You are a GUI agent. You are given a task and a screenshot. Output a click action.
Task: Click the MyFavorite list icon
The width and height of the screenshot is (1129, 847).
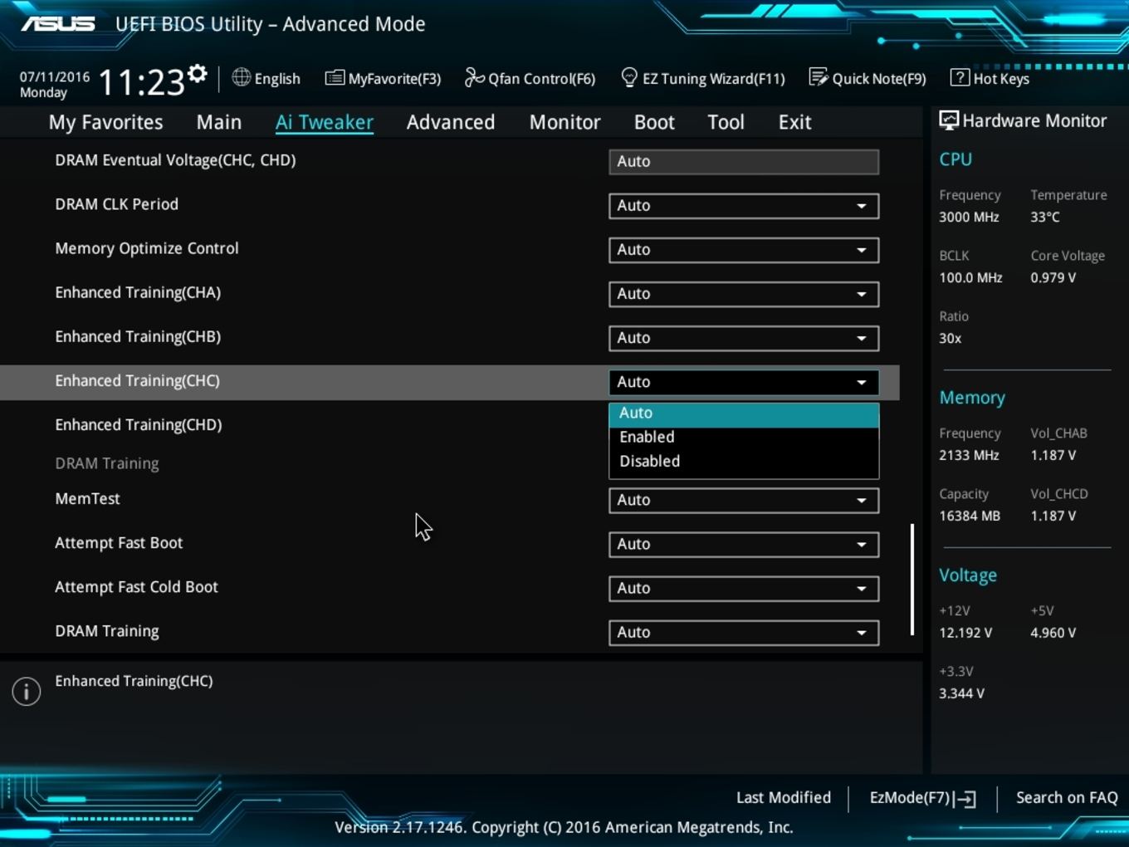(x=334, y=78)
